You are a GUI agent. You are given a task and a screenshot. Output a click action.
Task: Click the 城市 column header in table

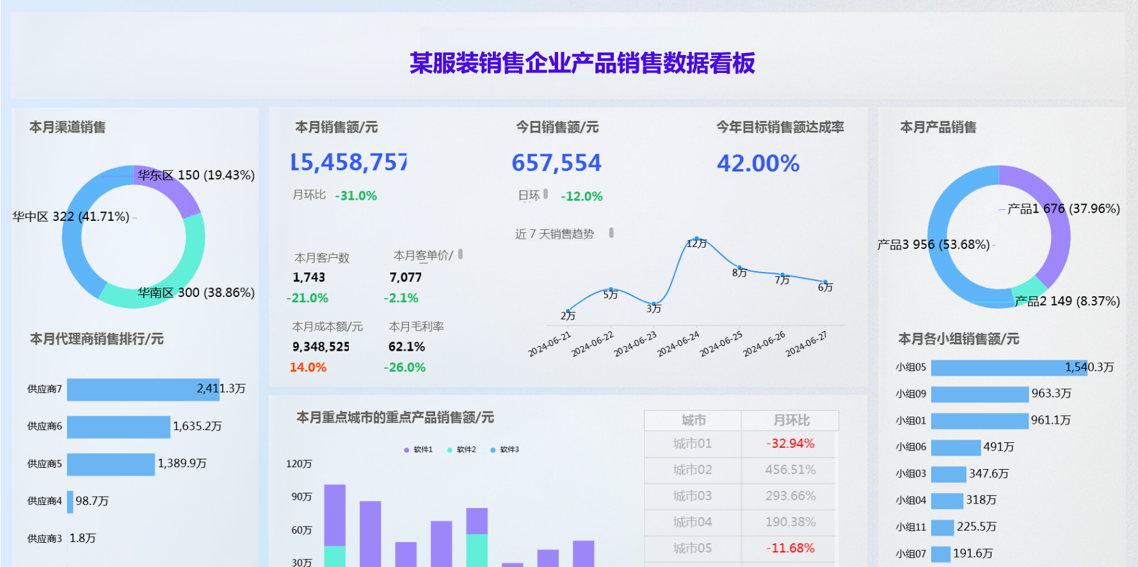pyautogui.click(x=693, y=420)
